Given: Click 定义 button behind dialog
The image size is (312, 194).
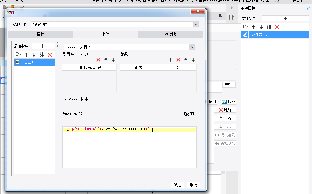Looking at the screenshot, I should click(x=229, y=85).
